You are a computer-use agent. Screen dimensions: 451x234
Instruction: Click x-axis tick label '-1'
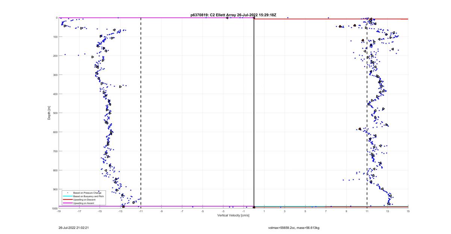(x=244, y=211)
